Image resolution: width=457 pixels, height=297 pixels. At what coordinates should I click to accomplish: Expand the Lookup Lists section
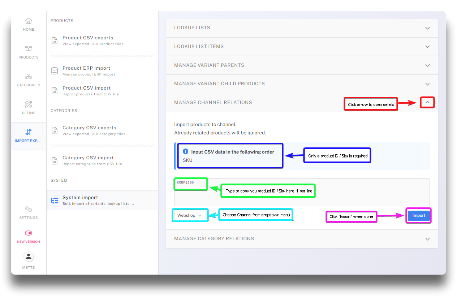427,28
